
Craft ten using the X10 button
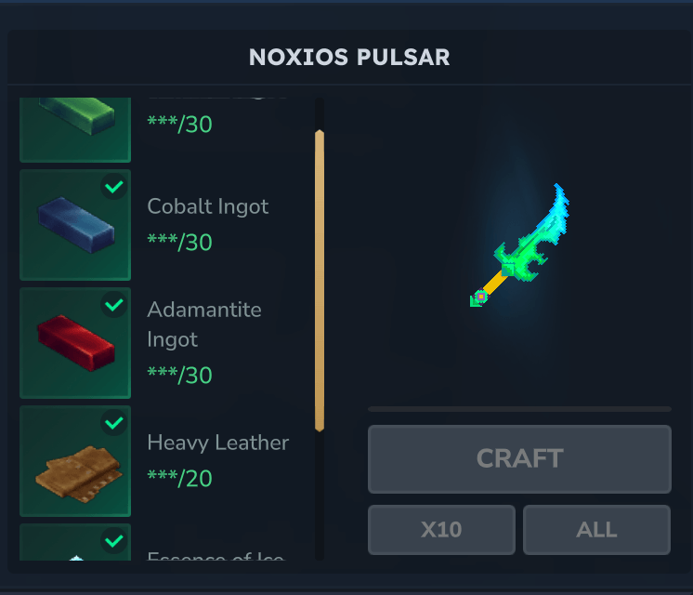441,530
